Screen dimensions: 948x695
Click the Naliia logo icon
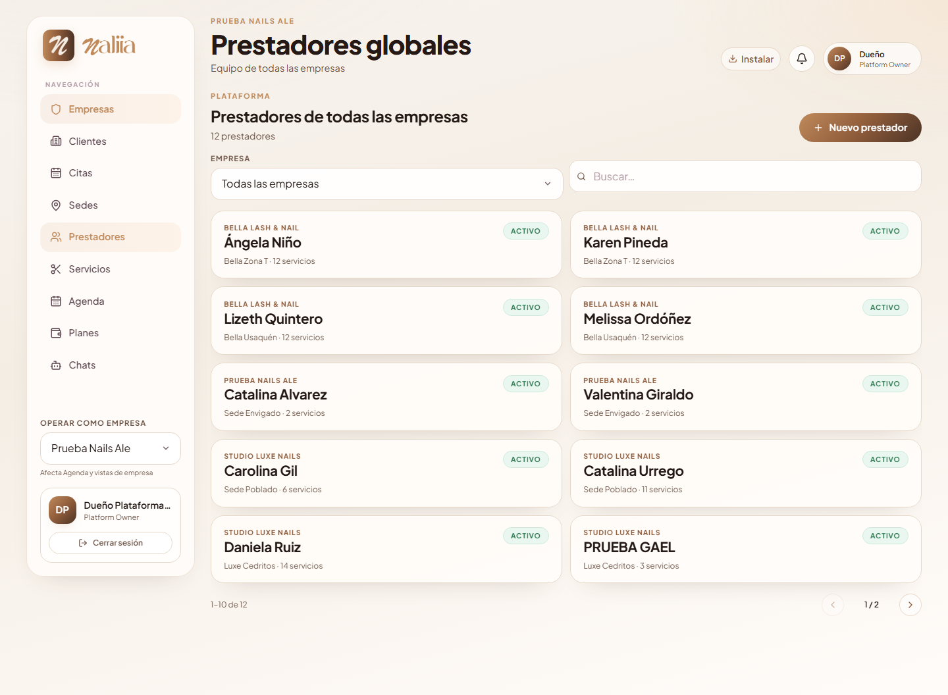59,45
